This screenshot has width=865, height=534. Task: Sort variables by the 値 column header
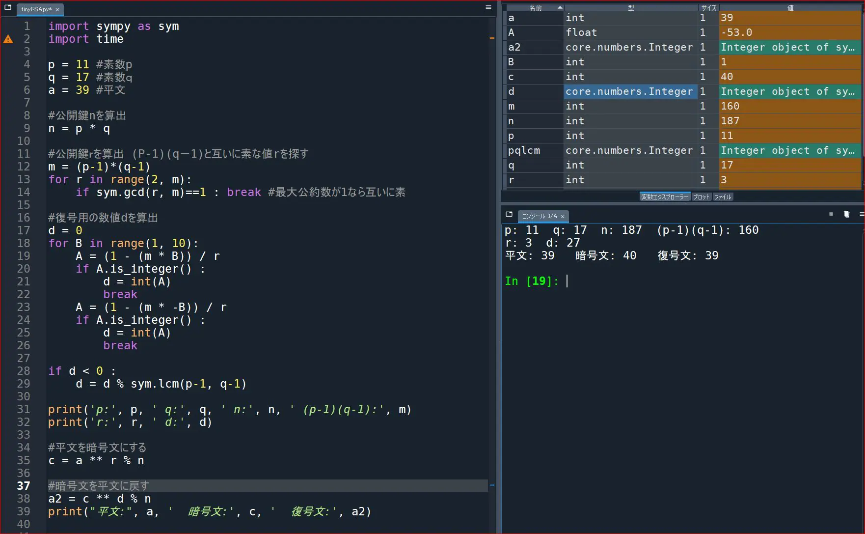click(790, 8)
